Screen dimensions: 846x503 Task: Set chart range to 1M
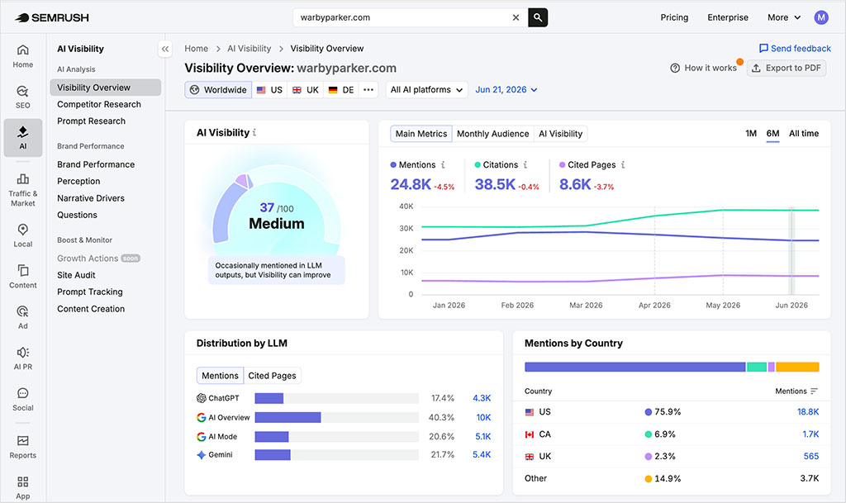pyautogui.click(x=750, y=134)
